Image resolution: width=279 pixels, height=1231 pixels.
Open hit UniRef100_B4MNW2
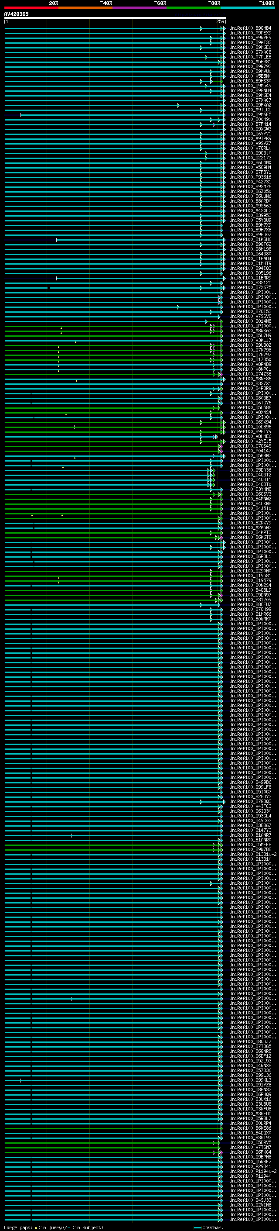pyautogui.click(x=250, y=499)
